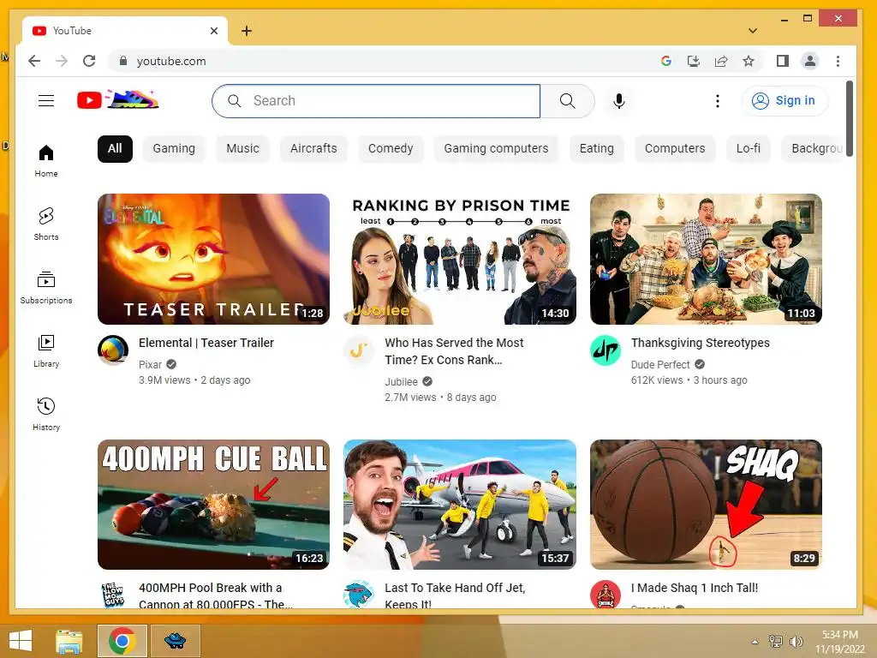877x658 pixels.
Task: Play Elemental teaser trailer thumbnail
Action: 213,259
